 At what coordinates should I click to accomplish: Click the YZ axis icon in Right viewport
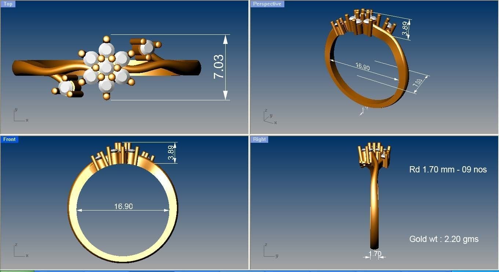pyautogui.click(x=271, y=250)
